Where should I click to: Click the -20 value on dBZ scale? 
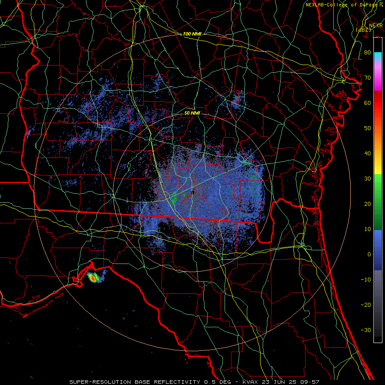coord(366,305)
